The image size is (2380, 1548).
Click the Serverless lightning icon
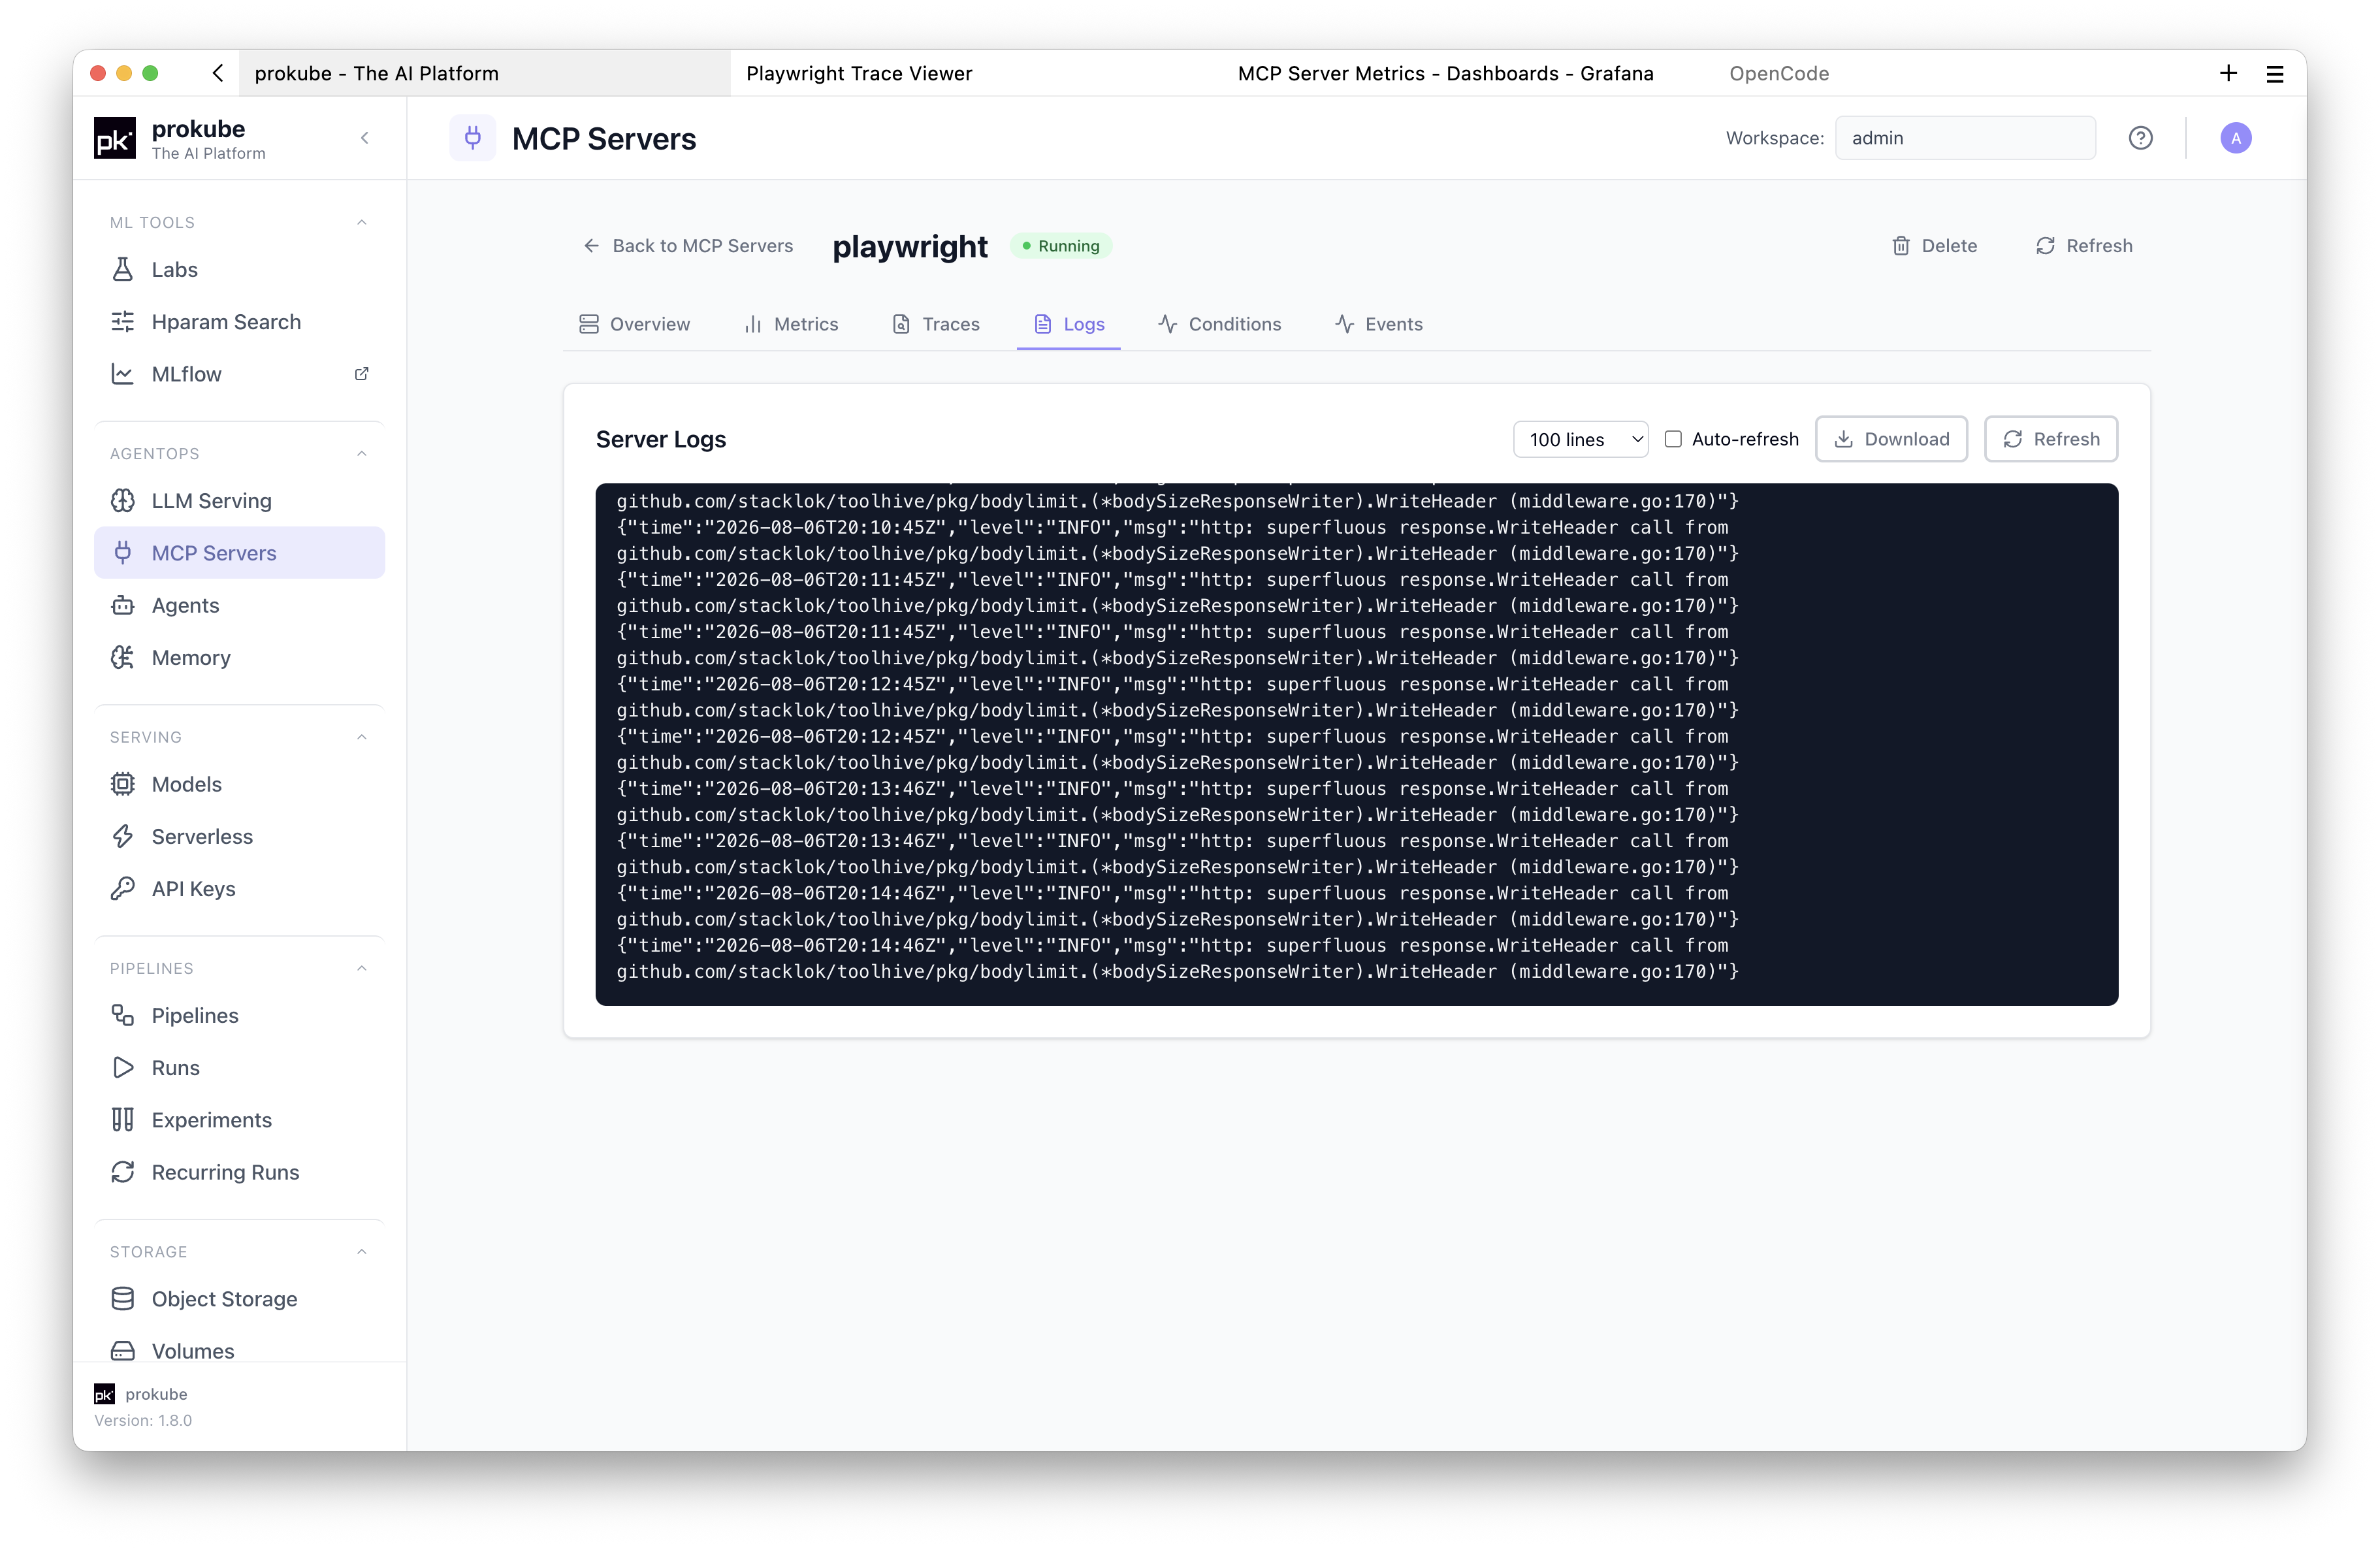pos(122,836)
